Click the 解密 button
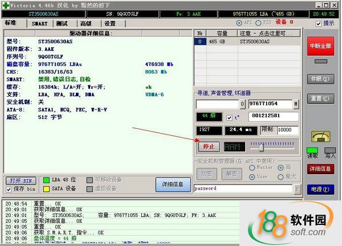 point(231,174)
